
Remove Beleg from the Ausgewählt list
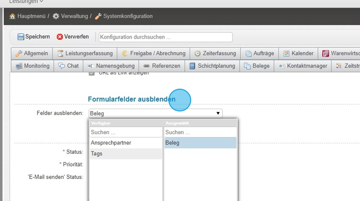200,143
